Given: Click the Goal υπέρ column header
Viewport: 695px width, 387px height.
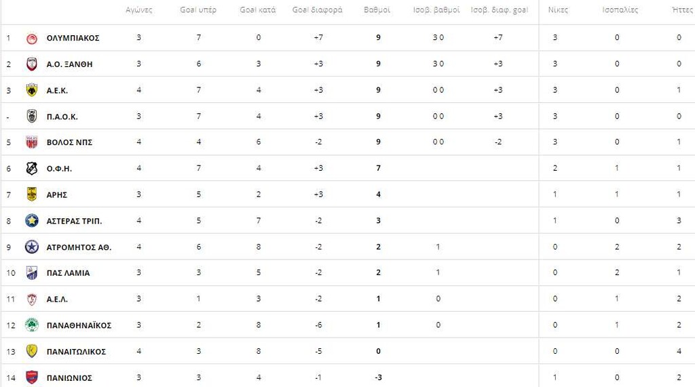Looking at the screenshot, I should tap(198, 10).
